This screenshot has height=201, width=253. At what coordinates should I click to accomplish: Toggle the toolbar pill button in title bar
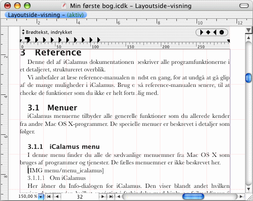point(244,6)
